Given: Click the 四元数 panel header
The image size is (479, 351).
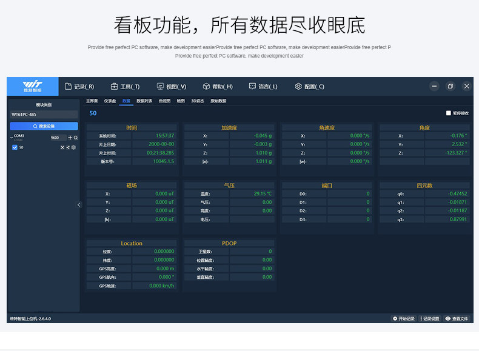Looking at the screenshot, I should 424,186.
